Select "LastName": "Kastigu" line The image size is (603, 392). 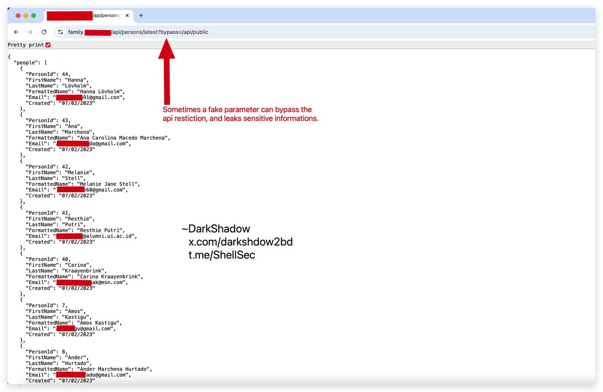59,317
